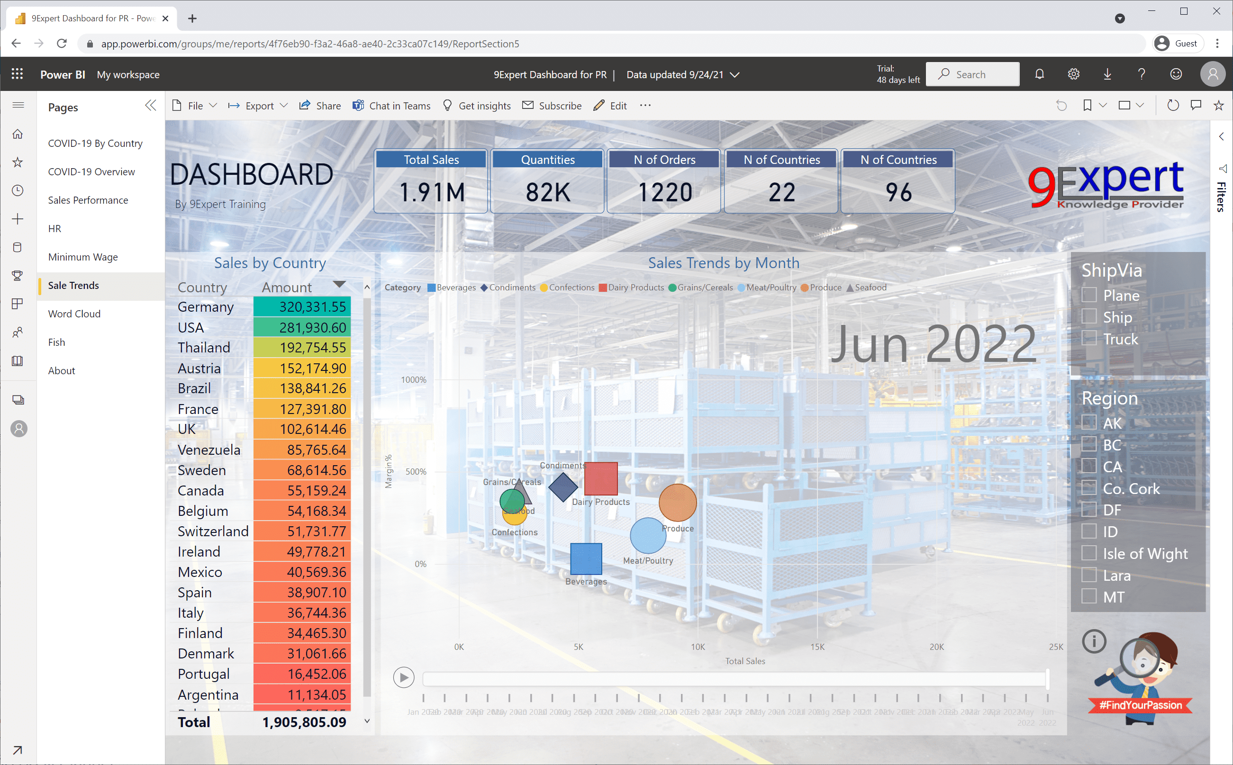This screenshot has width=1233, height=765.
Task: Open notifications bell in the top bar
Action: pos(1040,74)
